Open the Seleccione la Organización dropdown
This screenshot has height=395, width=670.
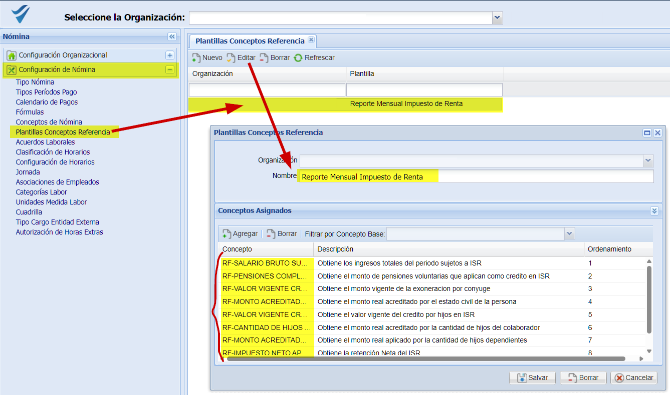click(x=497, y=17)
